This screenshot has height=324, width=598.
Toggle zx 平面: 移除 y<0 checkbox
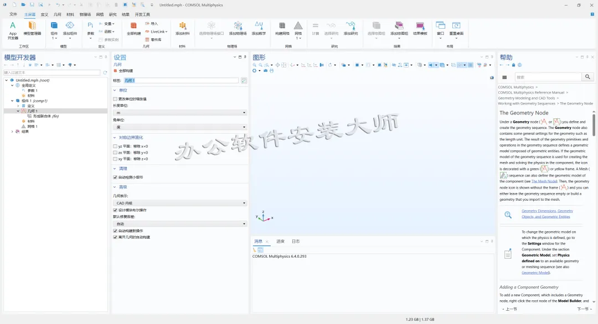tap(115, 153)
